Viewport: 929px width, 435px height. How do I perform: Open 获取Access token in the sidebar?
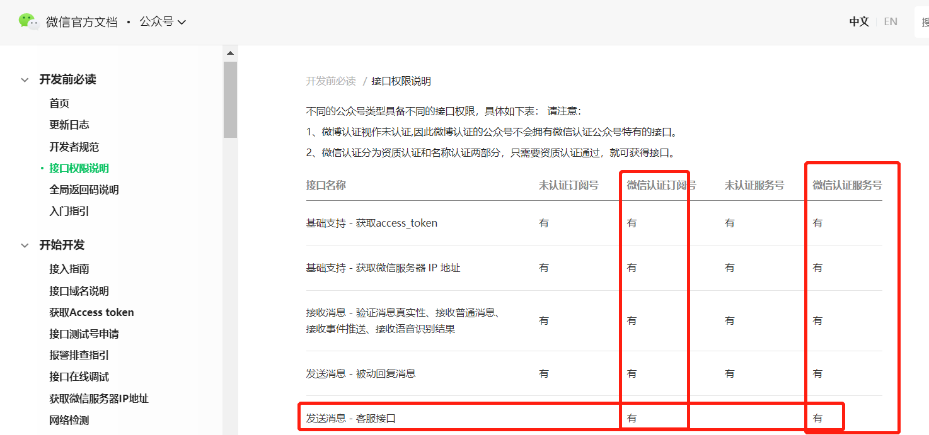(x=91, y=312)
